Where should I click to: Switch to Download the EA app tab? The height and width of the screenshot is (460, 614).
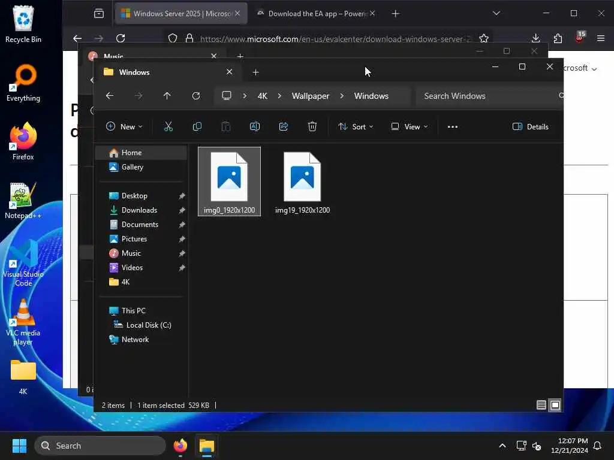click(x=315, y=13)
